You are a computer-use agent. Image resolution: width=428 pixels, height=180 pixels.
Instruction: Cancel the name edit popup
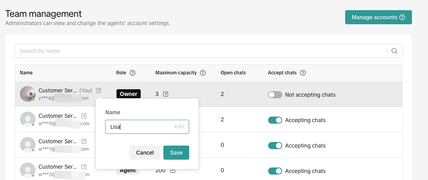[x=145, y=153]
